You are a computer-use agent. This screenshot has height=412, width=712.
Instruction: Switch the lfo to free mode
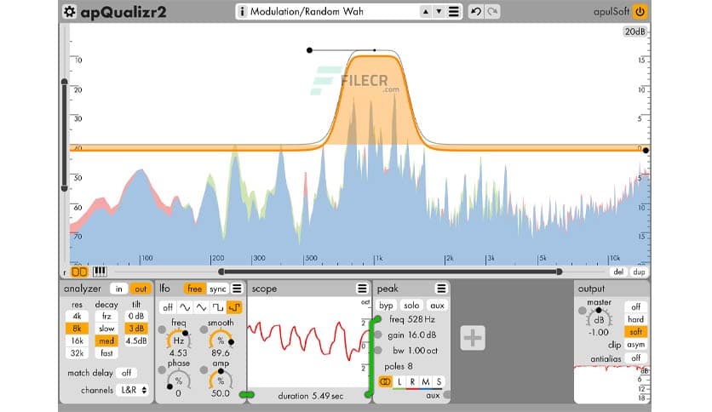(x=194, y=289)
